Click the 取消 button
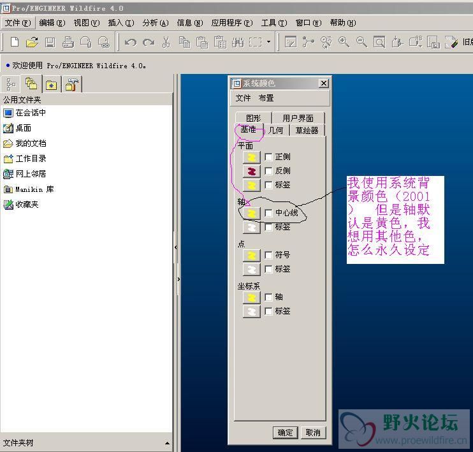The height and width of the screenshot is (452, 473). click(313, 433)
